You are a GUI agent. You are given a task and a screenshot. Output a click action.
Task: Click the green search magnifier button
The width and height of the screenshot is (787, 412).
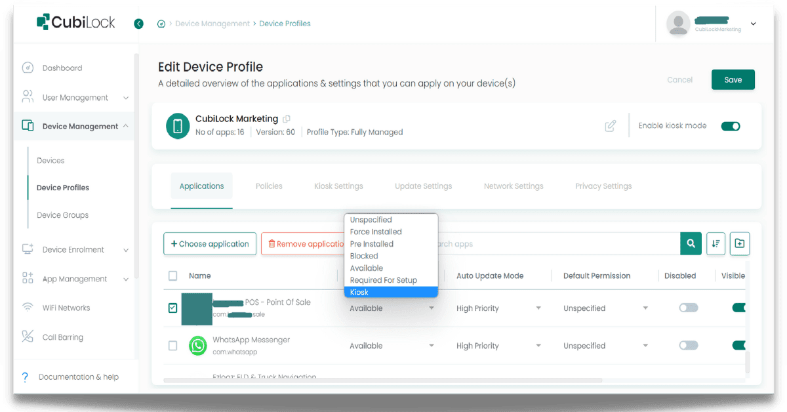(691, 243)
